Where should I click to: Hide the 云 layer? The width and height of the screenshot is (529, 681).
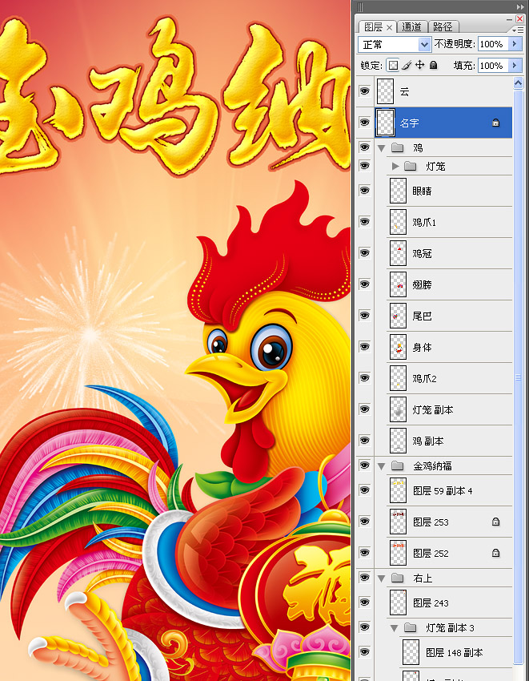coord(364,91)
